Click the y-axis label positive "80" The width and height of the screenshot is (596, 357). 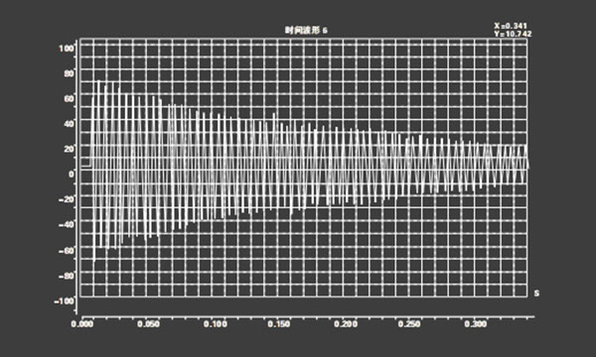click(x=69, y=73)
